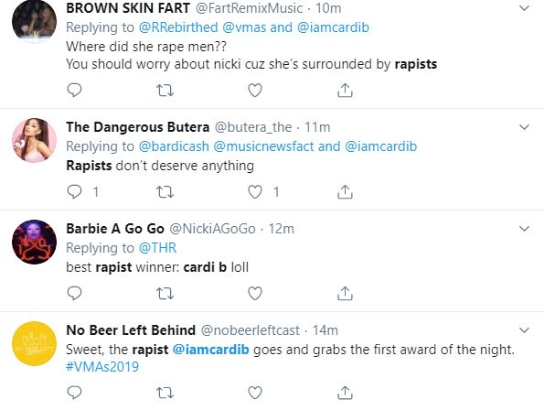
Task: Like The Dangerous Butera's tweet
Action: 255,192
